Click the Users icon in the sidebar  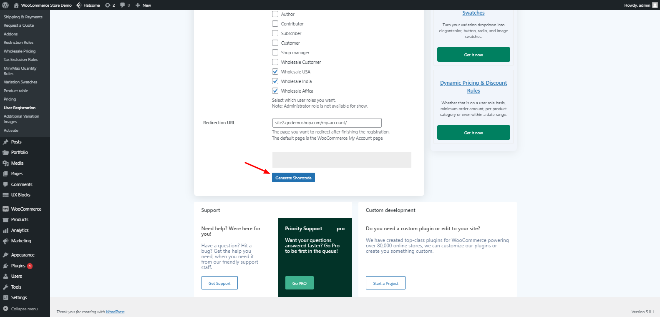6,276
